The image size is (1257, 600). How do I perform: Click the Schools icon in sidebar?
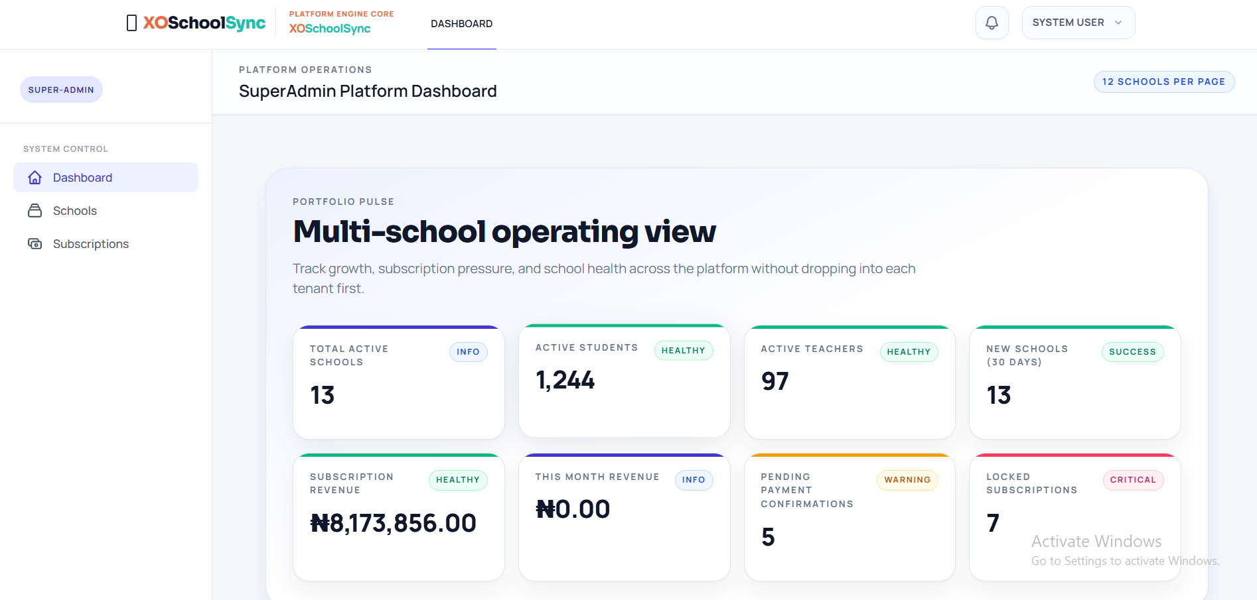[35, 211]
